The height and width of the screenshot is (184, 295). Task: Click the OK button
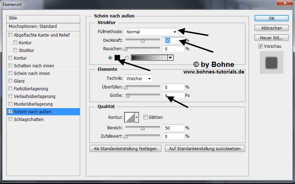point(271,18)
